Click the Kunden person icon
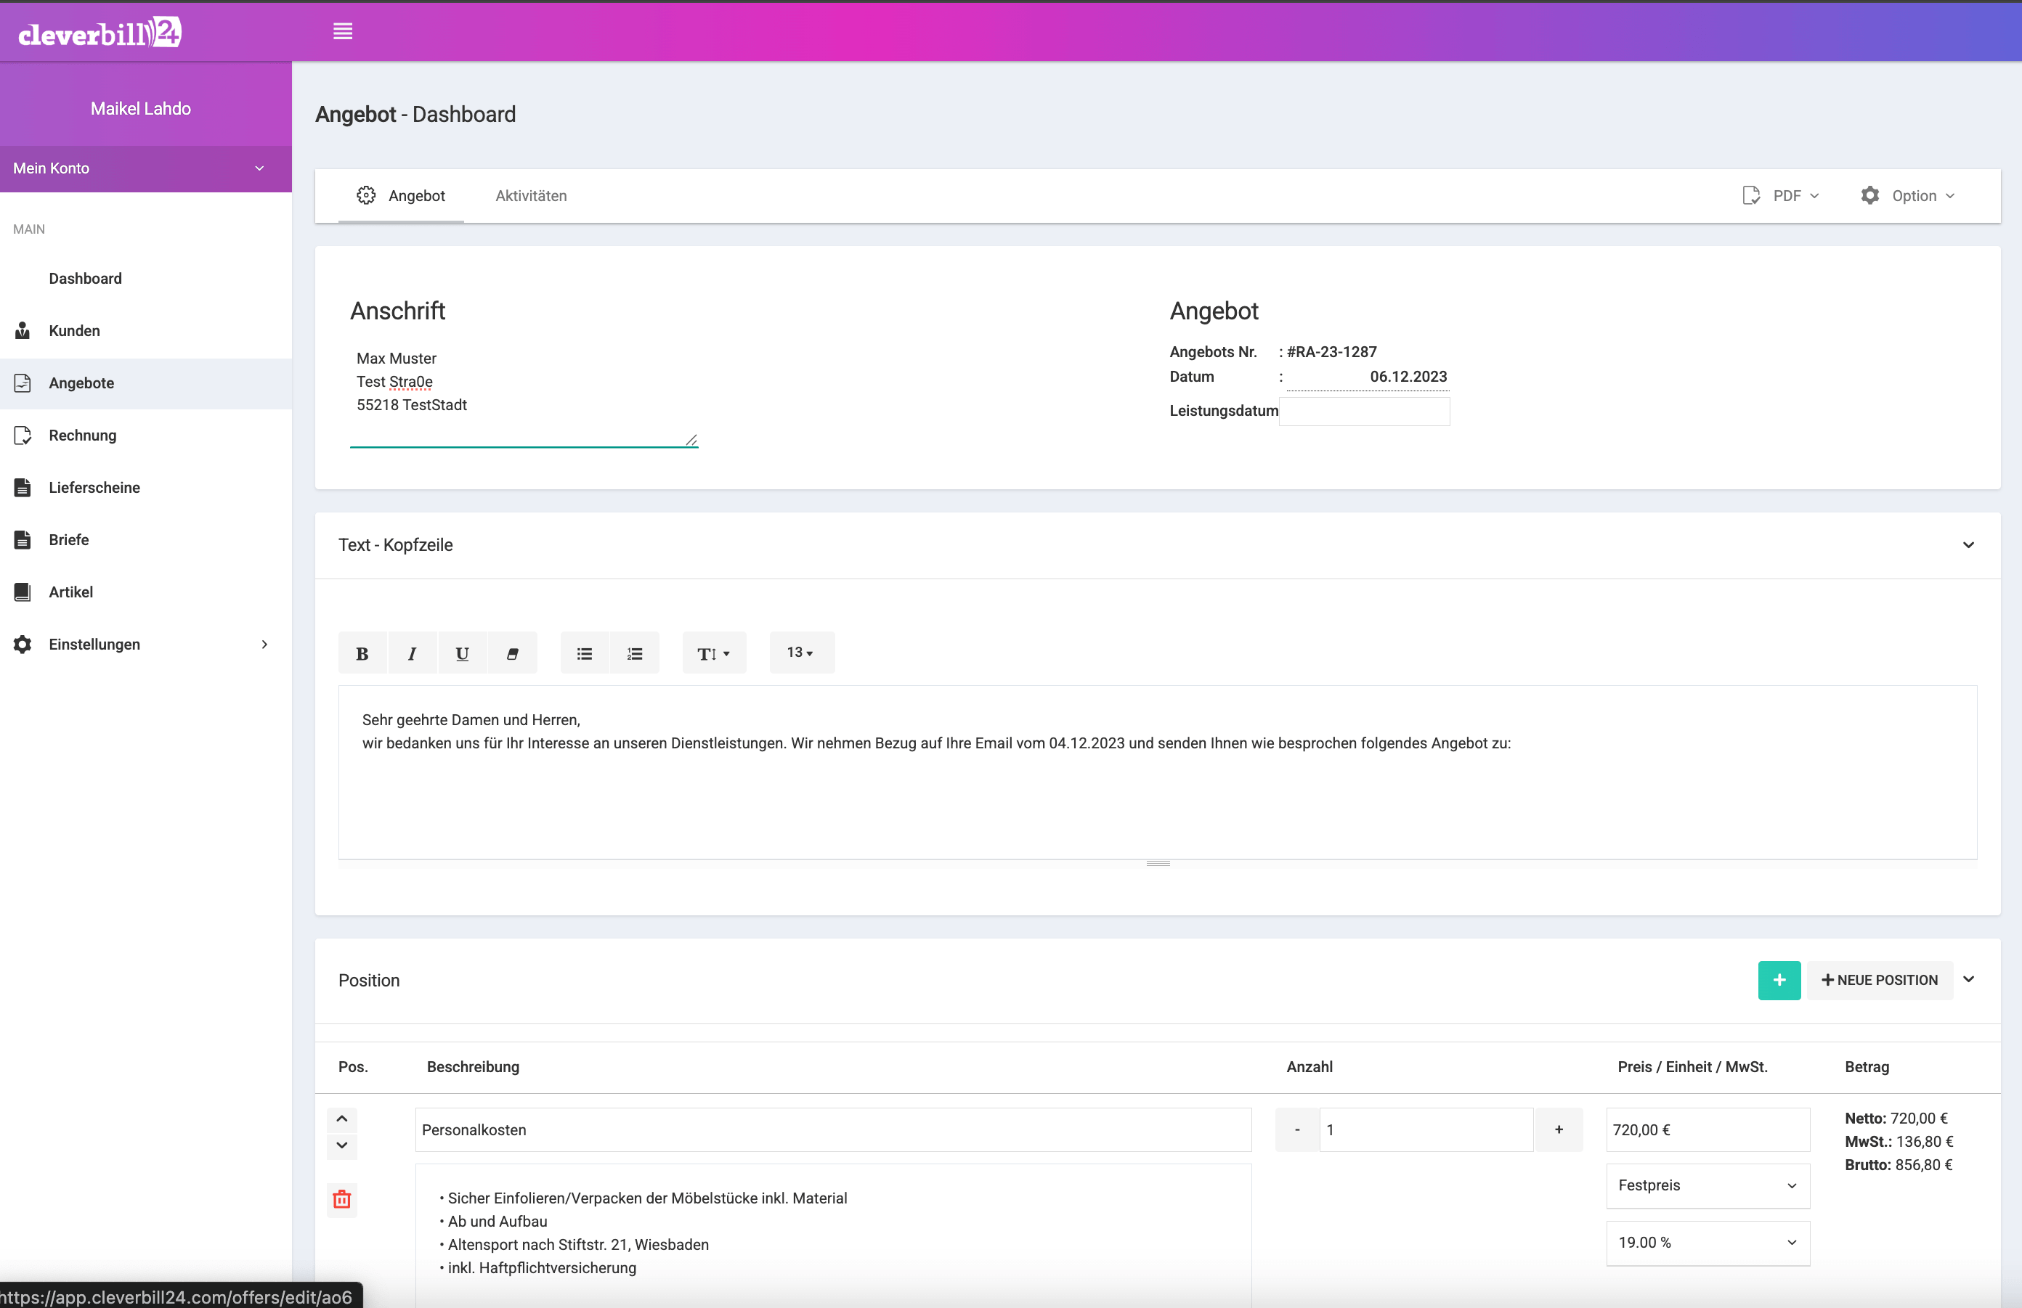2022x1308 pixels. pos(23,331)
